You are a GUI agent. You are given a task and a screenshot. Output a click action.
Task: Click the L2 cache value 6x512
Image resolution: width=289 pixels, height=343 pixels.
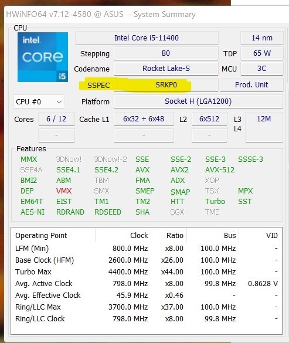point(209,119)
